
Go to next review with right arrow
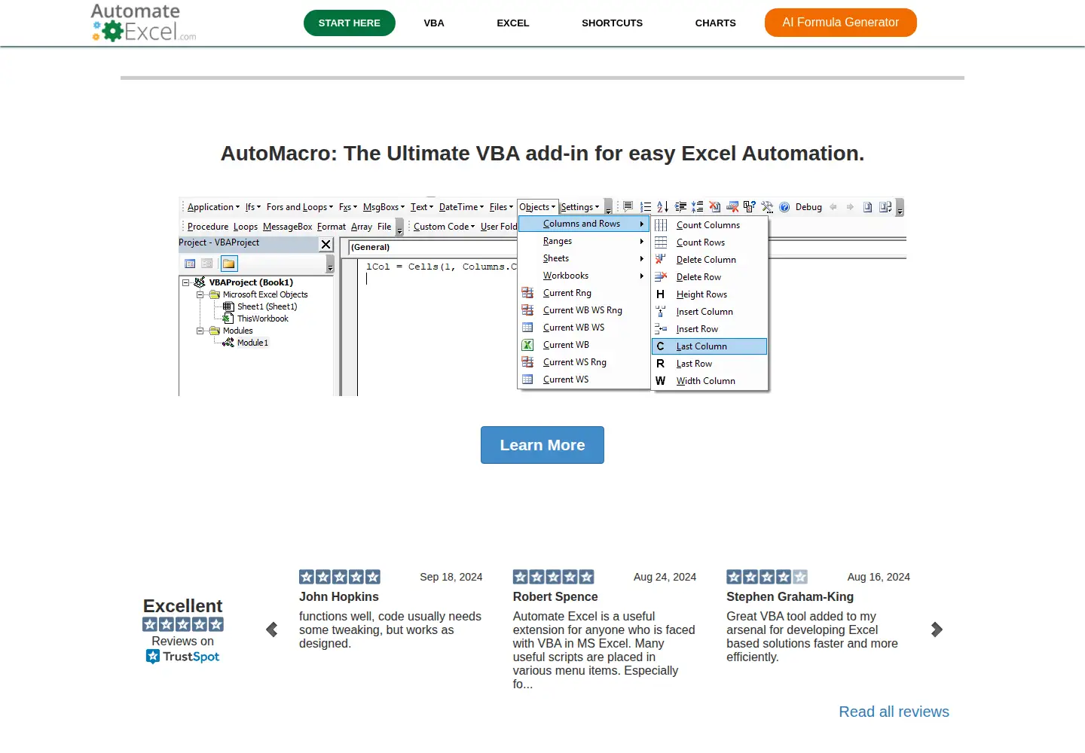click(937, 630)
